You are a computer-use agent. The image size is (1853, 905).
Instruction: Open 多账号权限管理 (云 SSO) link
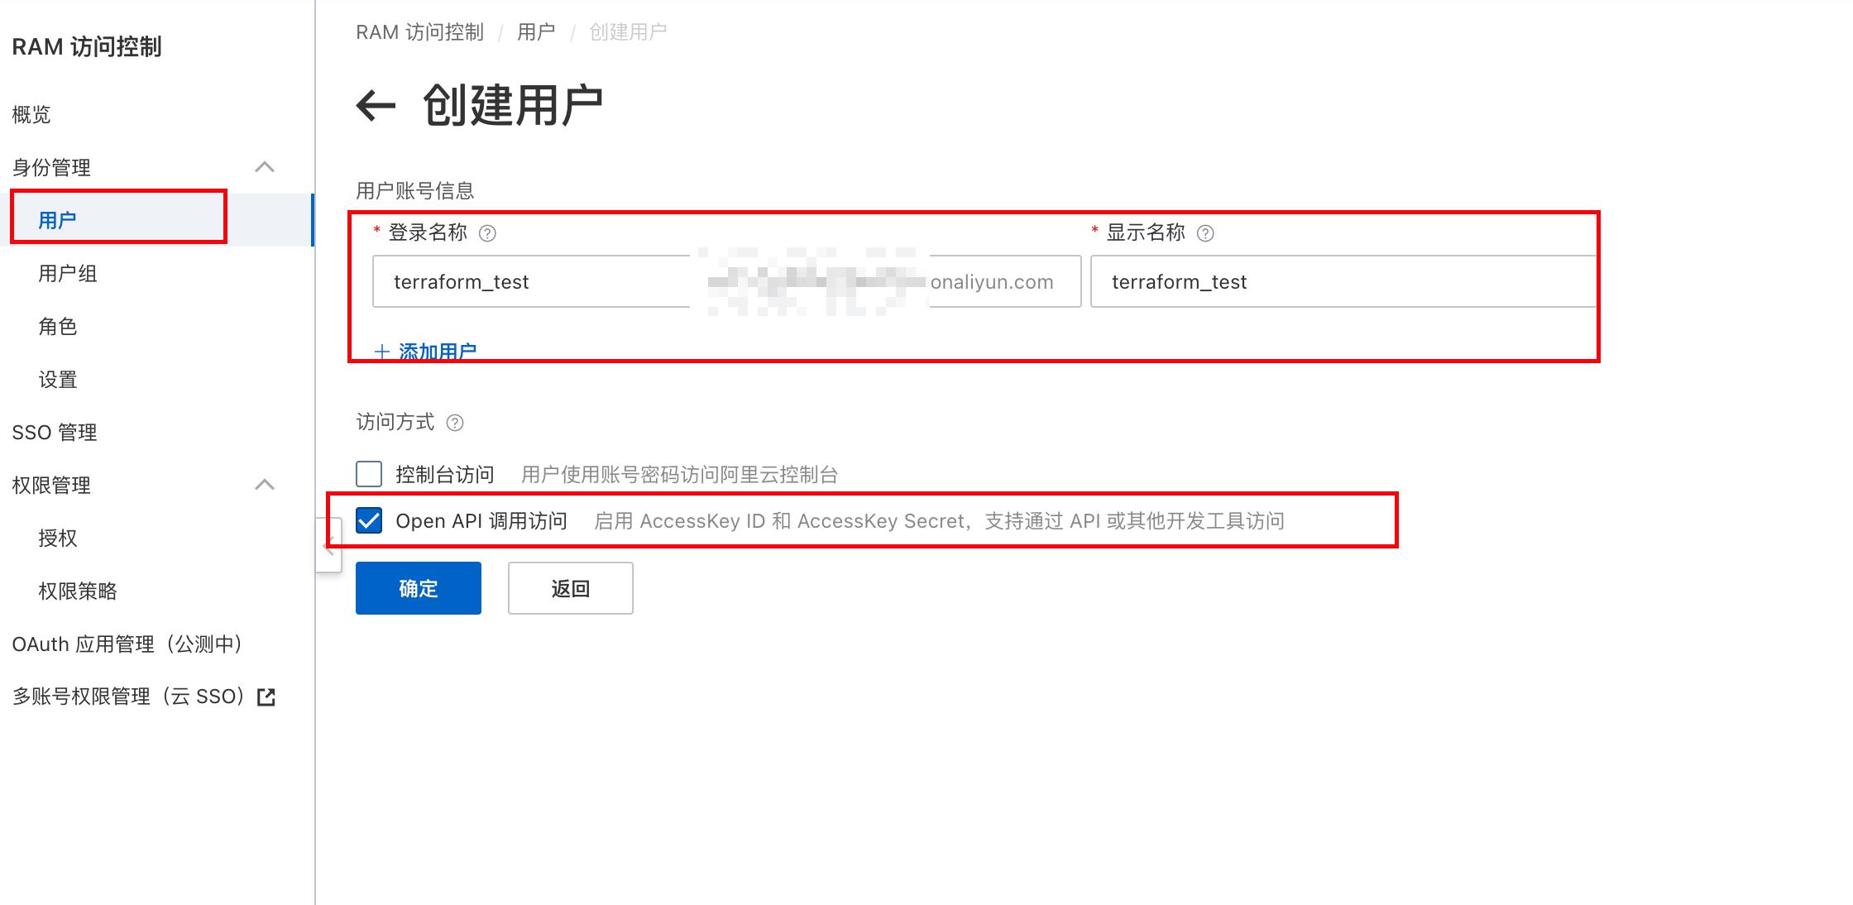click(x=129, y=697)
